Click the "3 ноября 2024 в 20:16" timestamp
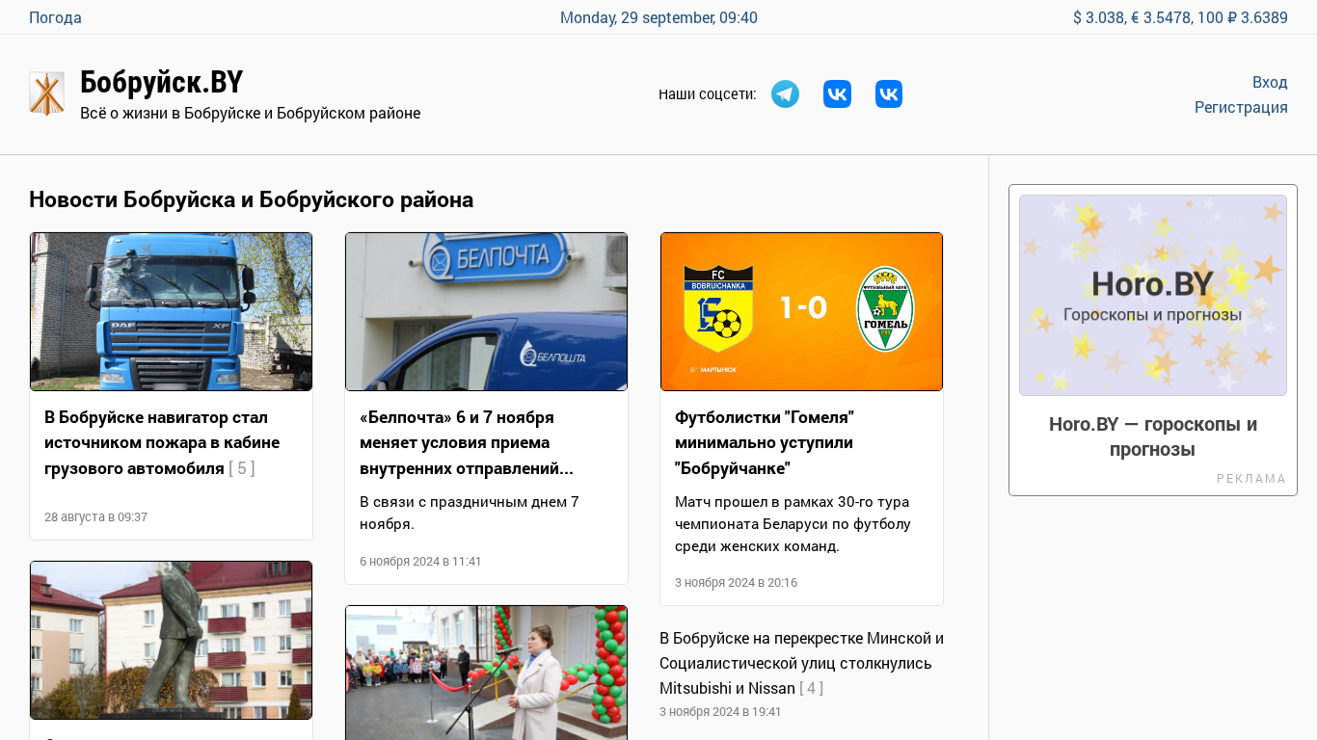This screenshot has width=1317, height=740. (736, 582)
